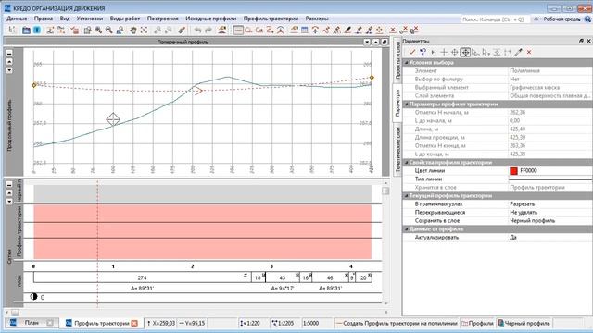Cancel with red X in Параметры toolbar
Screen dimensions: 593x333
pyautogui.click(x=529, y=52)
